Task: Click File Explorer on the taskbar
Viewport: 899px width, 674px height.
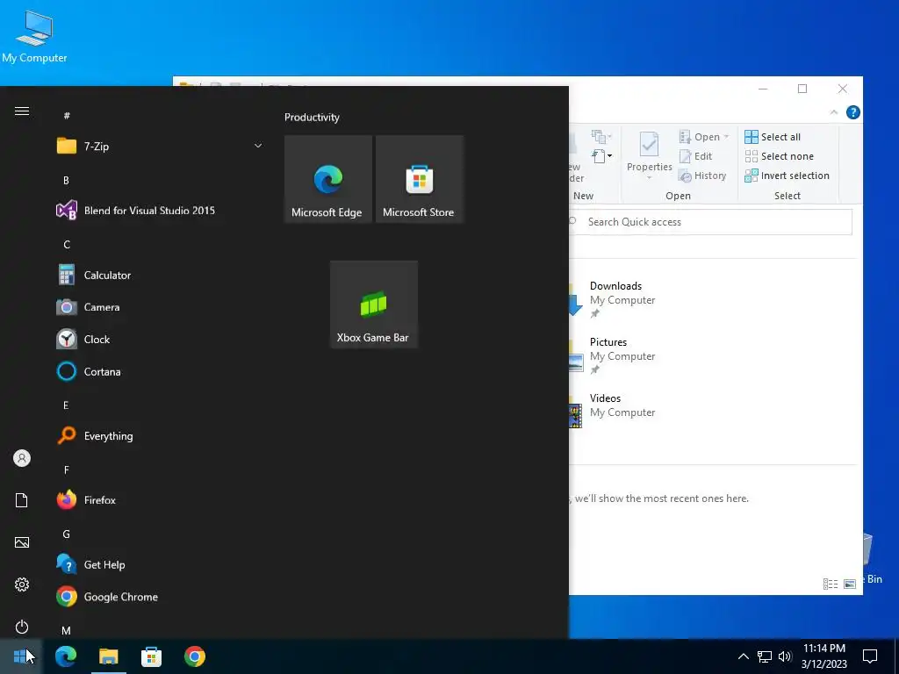Action: pos(108,656)
